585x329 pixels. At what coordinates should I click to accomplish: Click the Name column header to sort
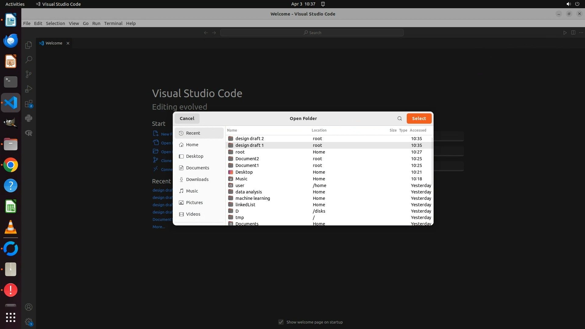point(232,130)
